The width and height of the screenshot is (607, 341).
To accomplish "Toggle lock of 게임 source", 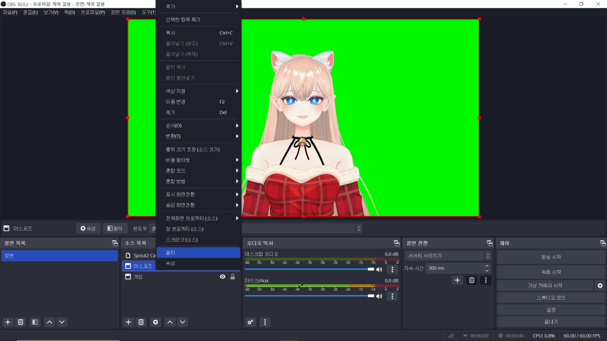I will pos(232,277).
